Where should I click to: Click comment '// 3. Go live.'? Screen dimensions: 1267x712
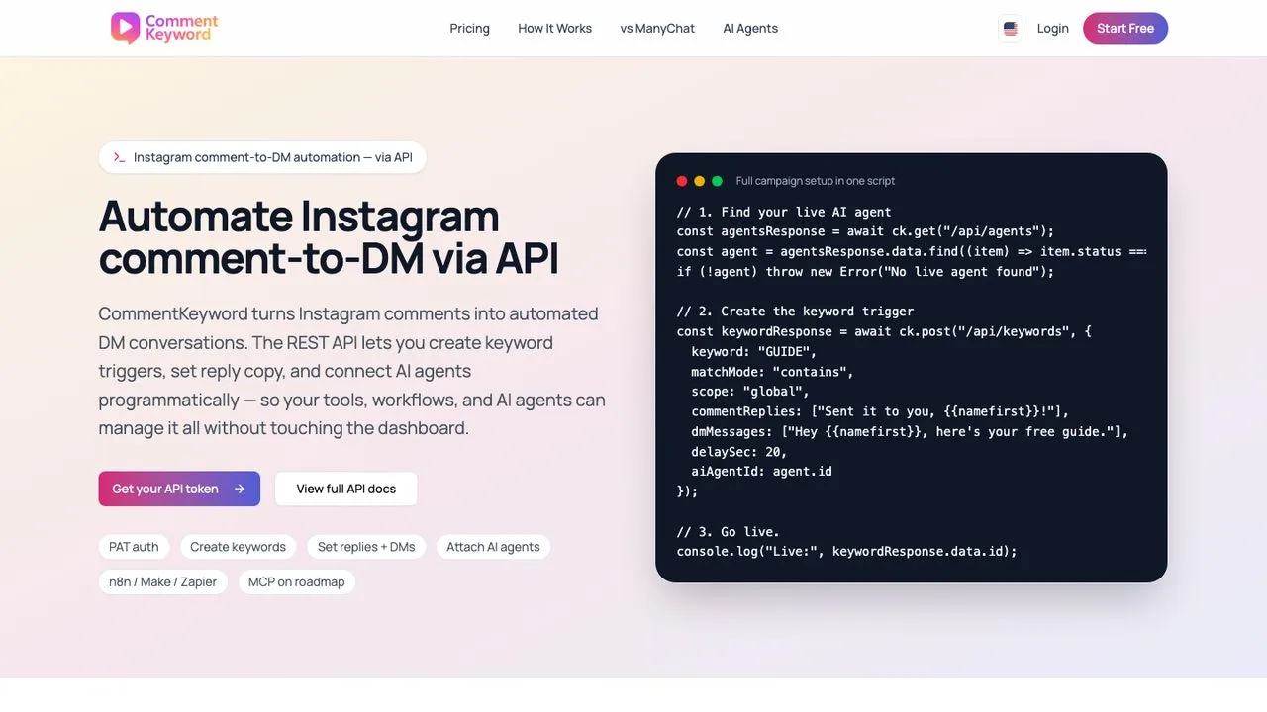729,532
